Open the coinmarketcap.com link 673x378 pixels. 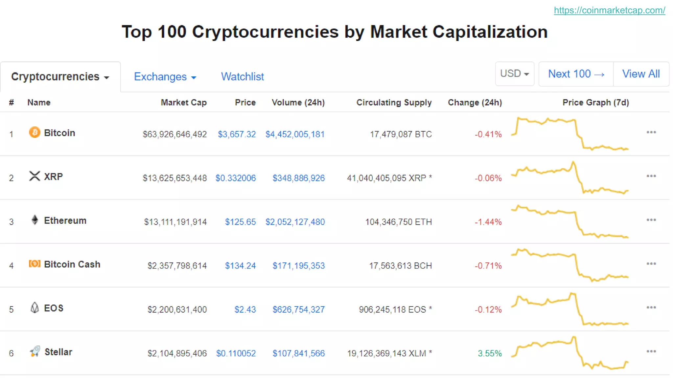coord(609,10)
